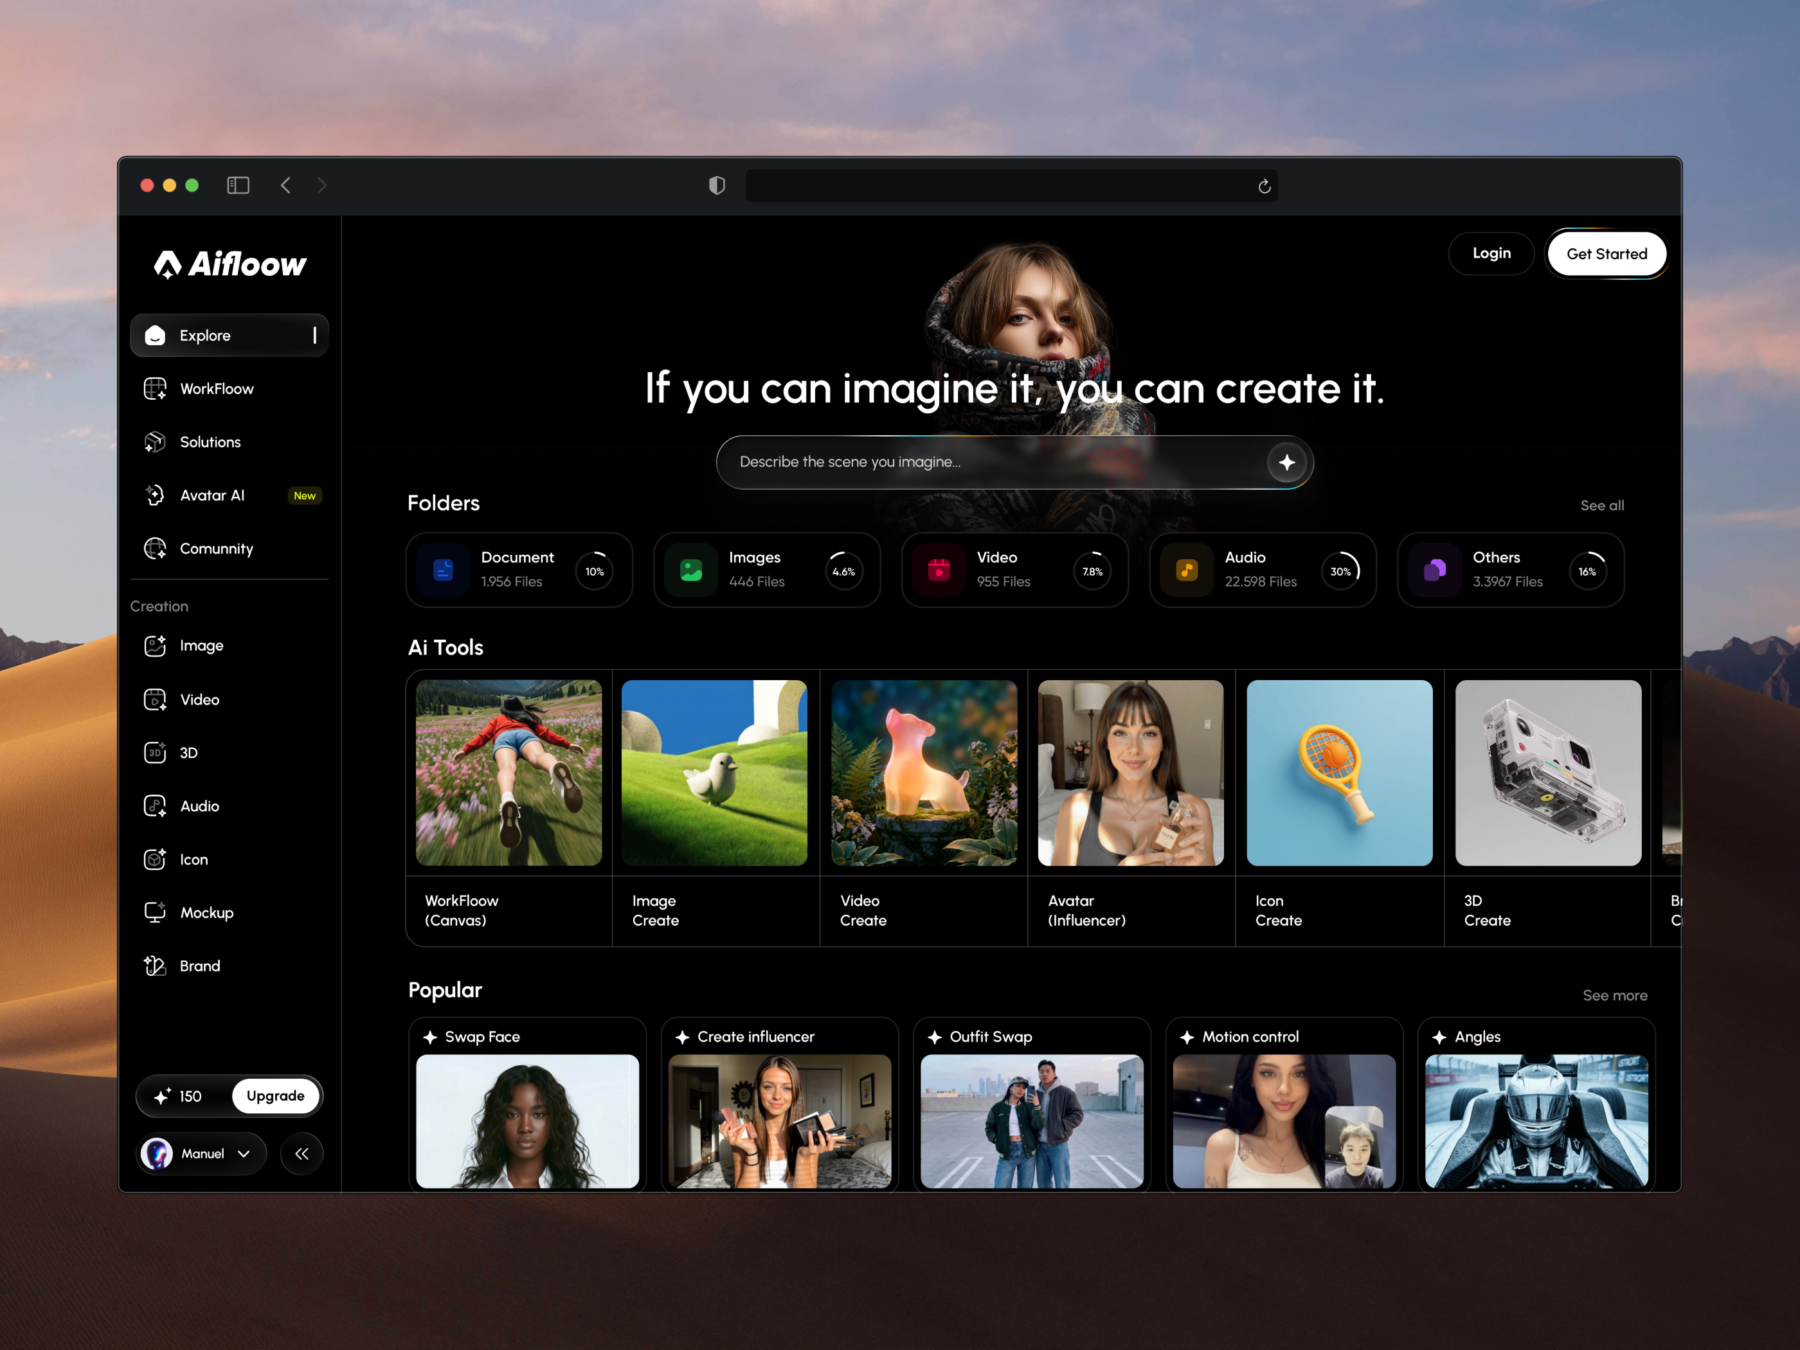Screen dimensions: 1800x1350
Task: Open the Explore sidebar item
Action: tap(230, 336)
